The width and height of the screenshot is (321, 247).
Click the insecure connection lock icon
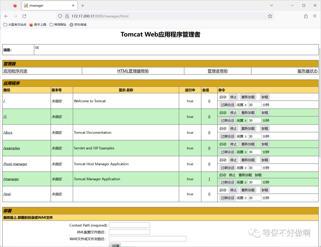pyautogui.click(x=67, y=16)
